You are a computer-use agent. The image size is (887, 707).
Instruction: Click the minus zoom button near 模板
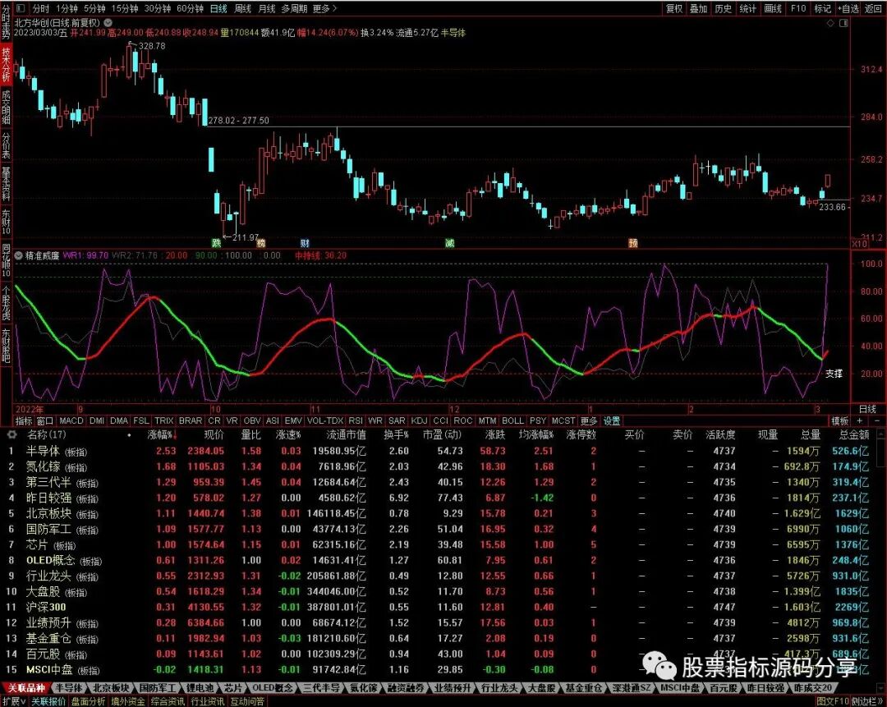tap(877, 420)
